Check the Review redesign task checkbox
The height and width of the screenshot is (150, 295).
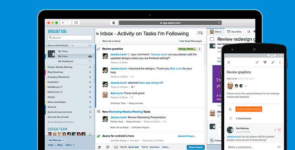(212, 39)
